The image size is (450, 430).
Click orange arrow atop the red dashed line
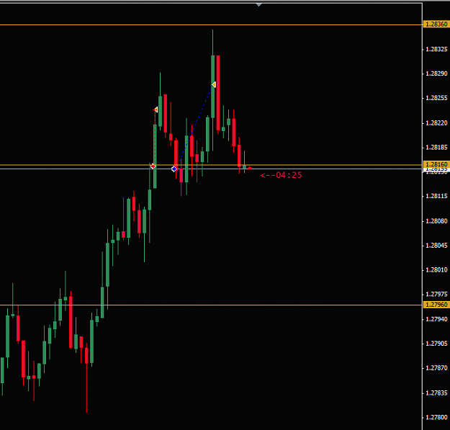[x=156, y=109]
